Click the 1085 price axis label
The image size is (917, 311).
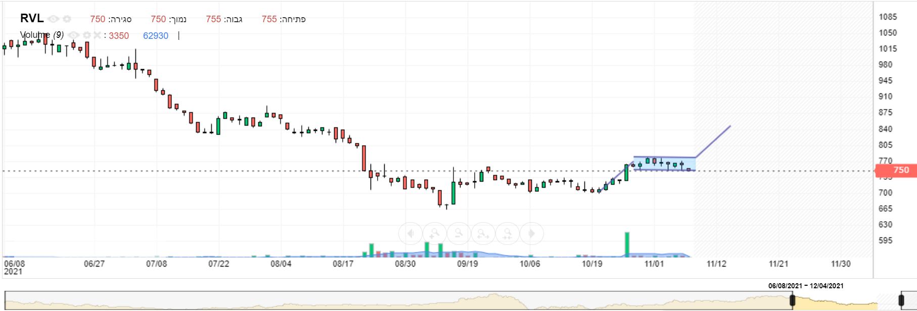(x=888, y=17)
